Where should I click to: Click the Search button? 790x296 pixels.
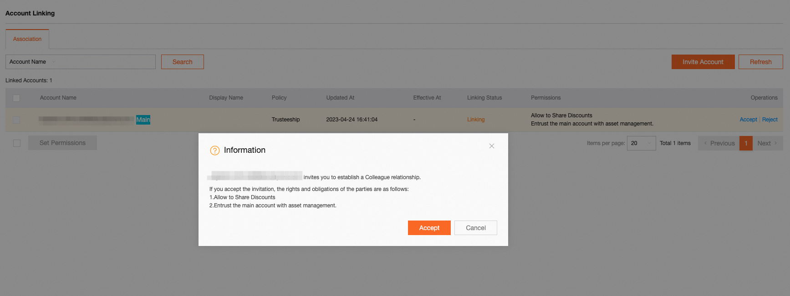pos(182,62)
